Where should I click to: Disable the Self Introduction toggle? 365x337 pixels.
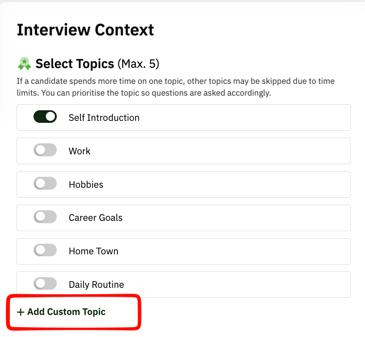45,117
